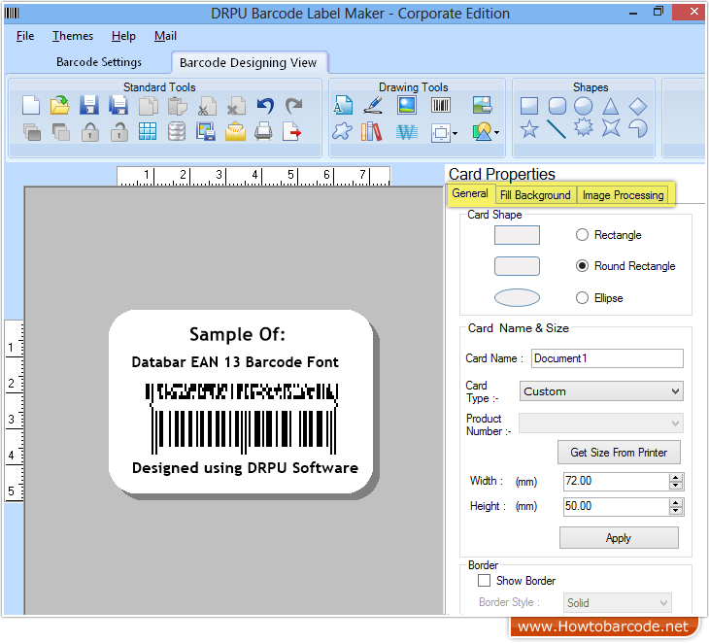Viewport: 709px width, 643px height.
Task: Open the General card properties tab
Action: [470, 193]
